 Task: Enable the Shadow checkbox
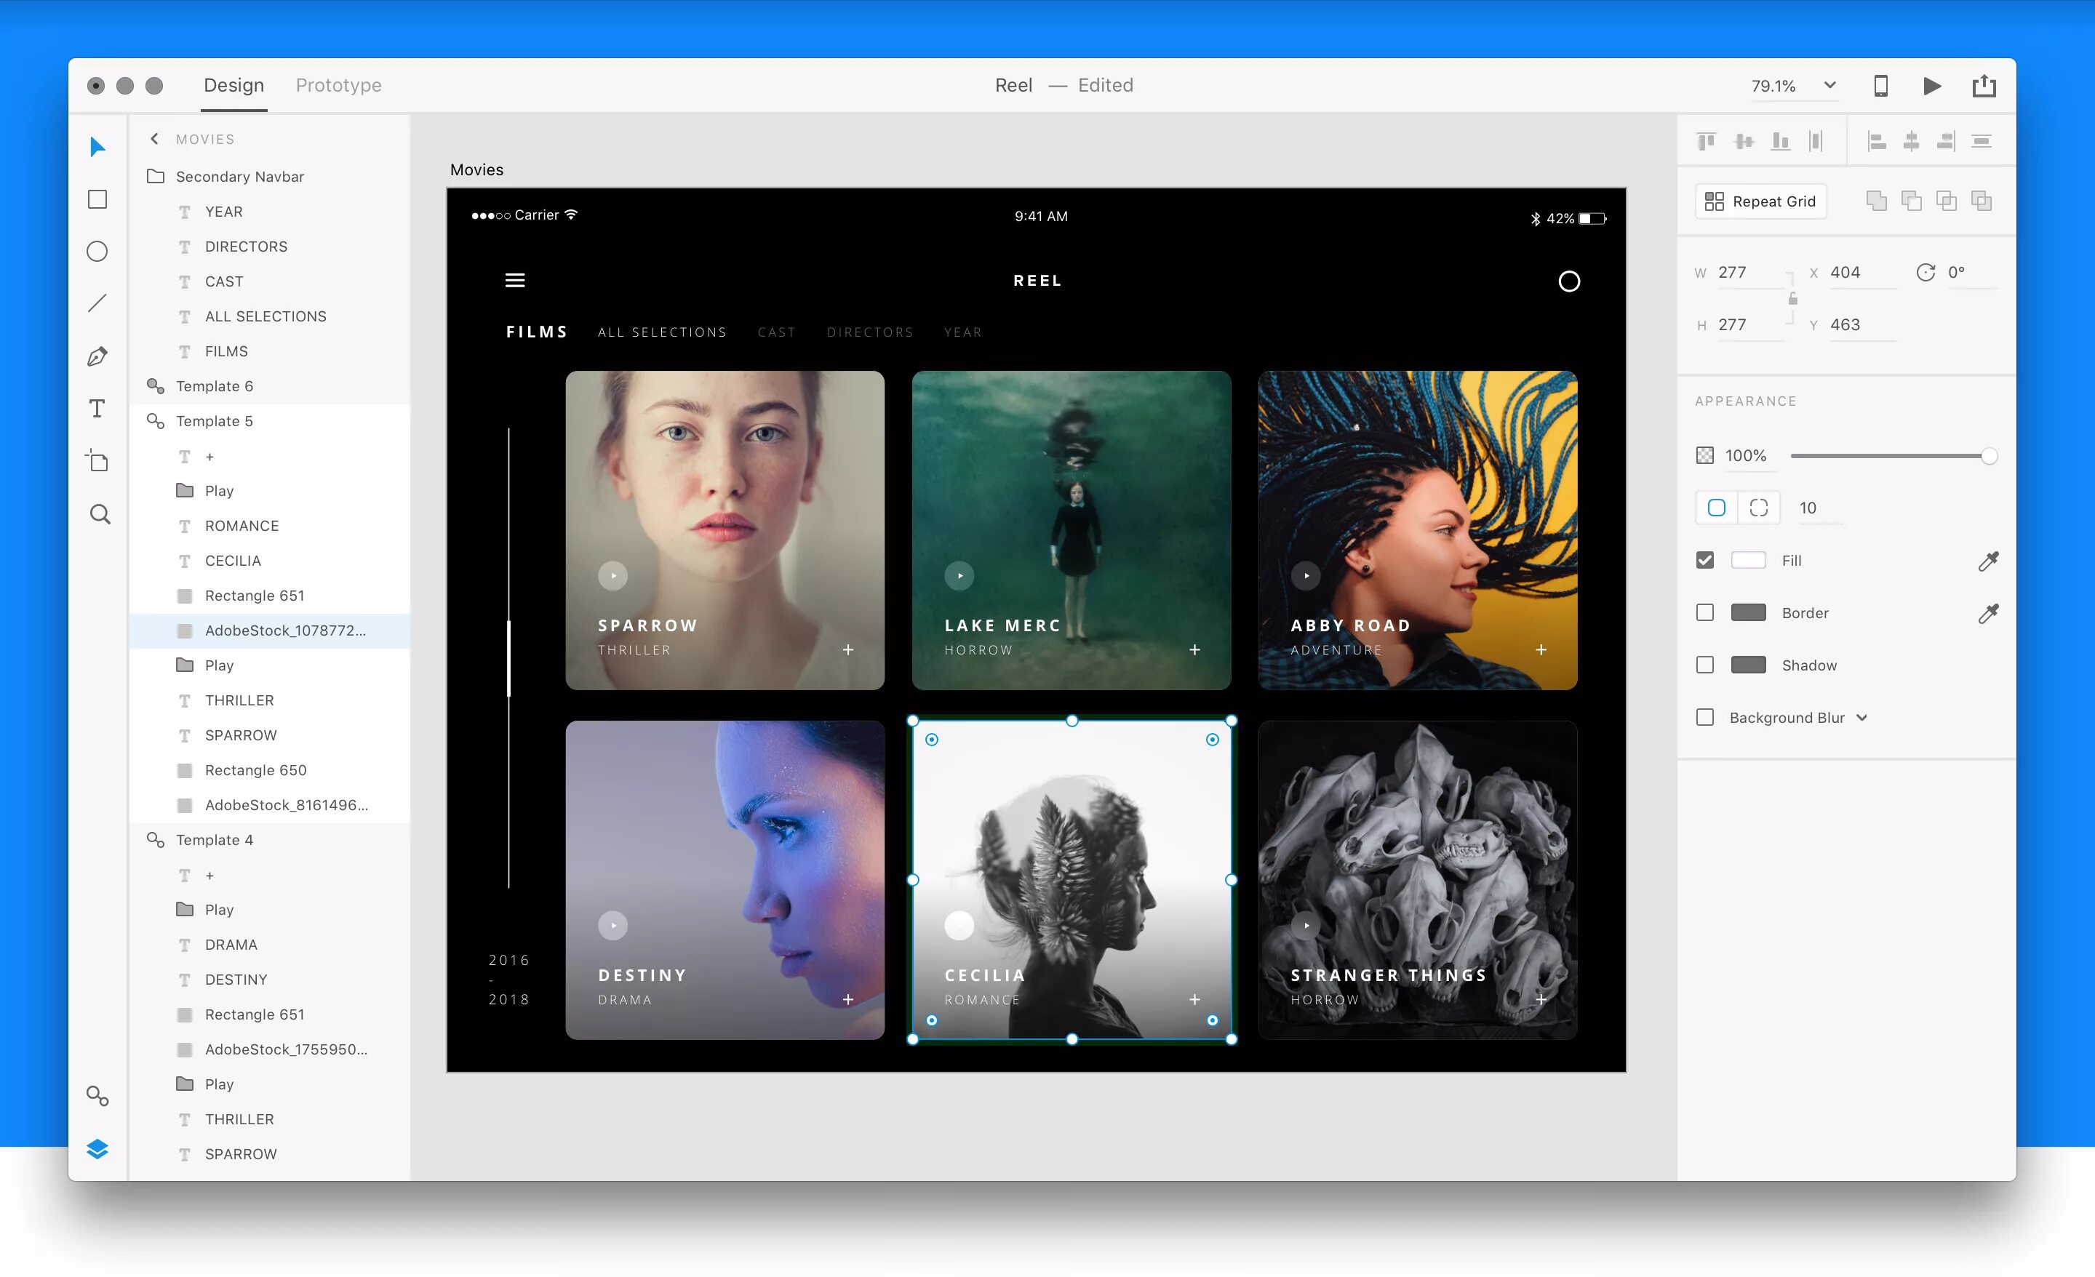[x=1704, y=665]
